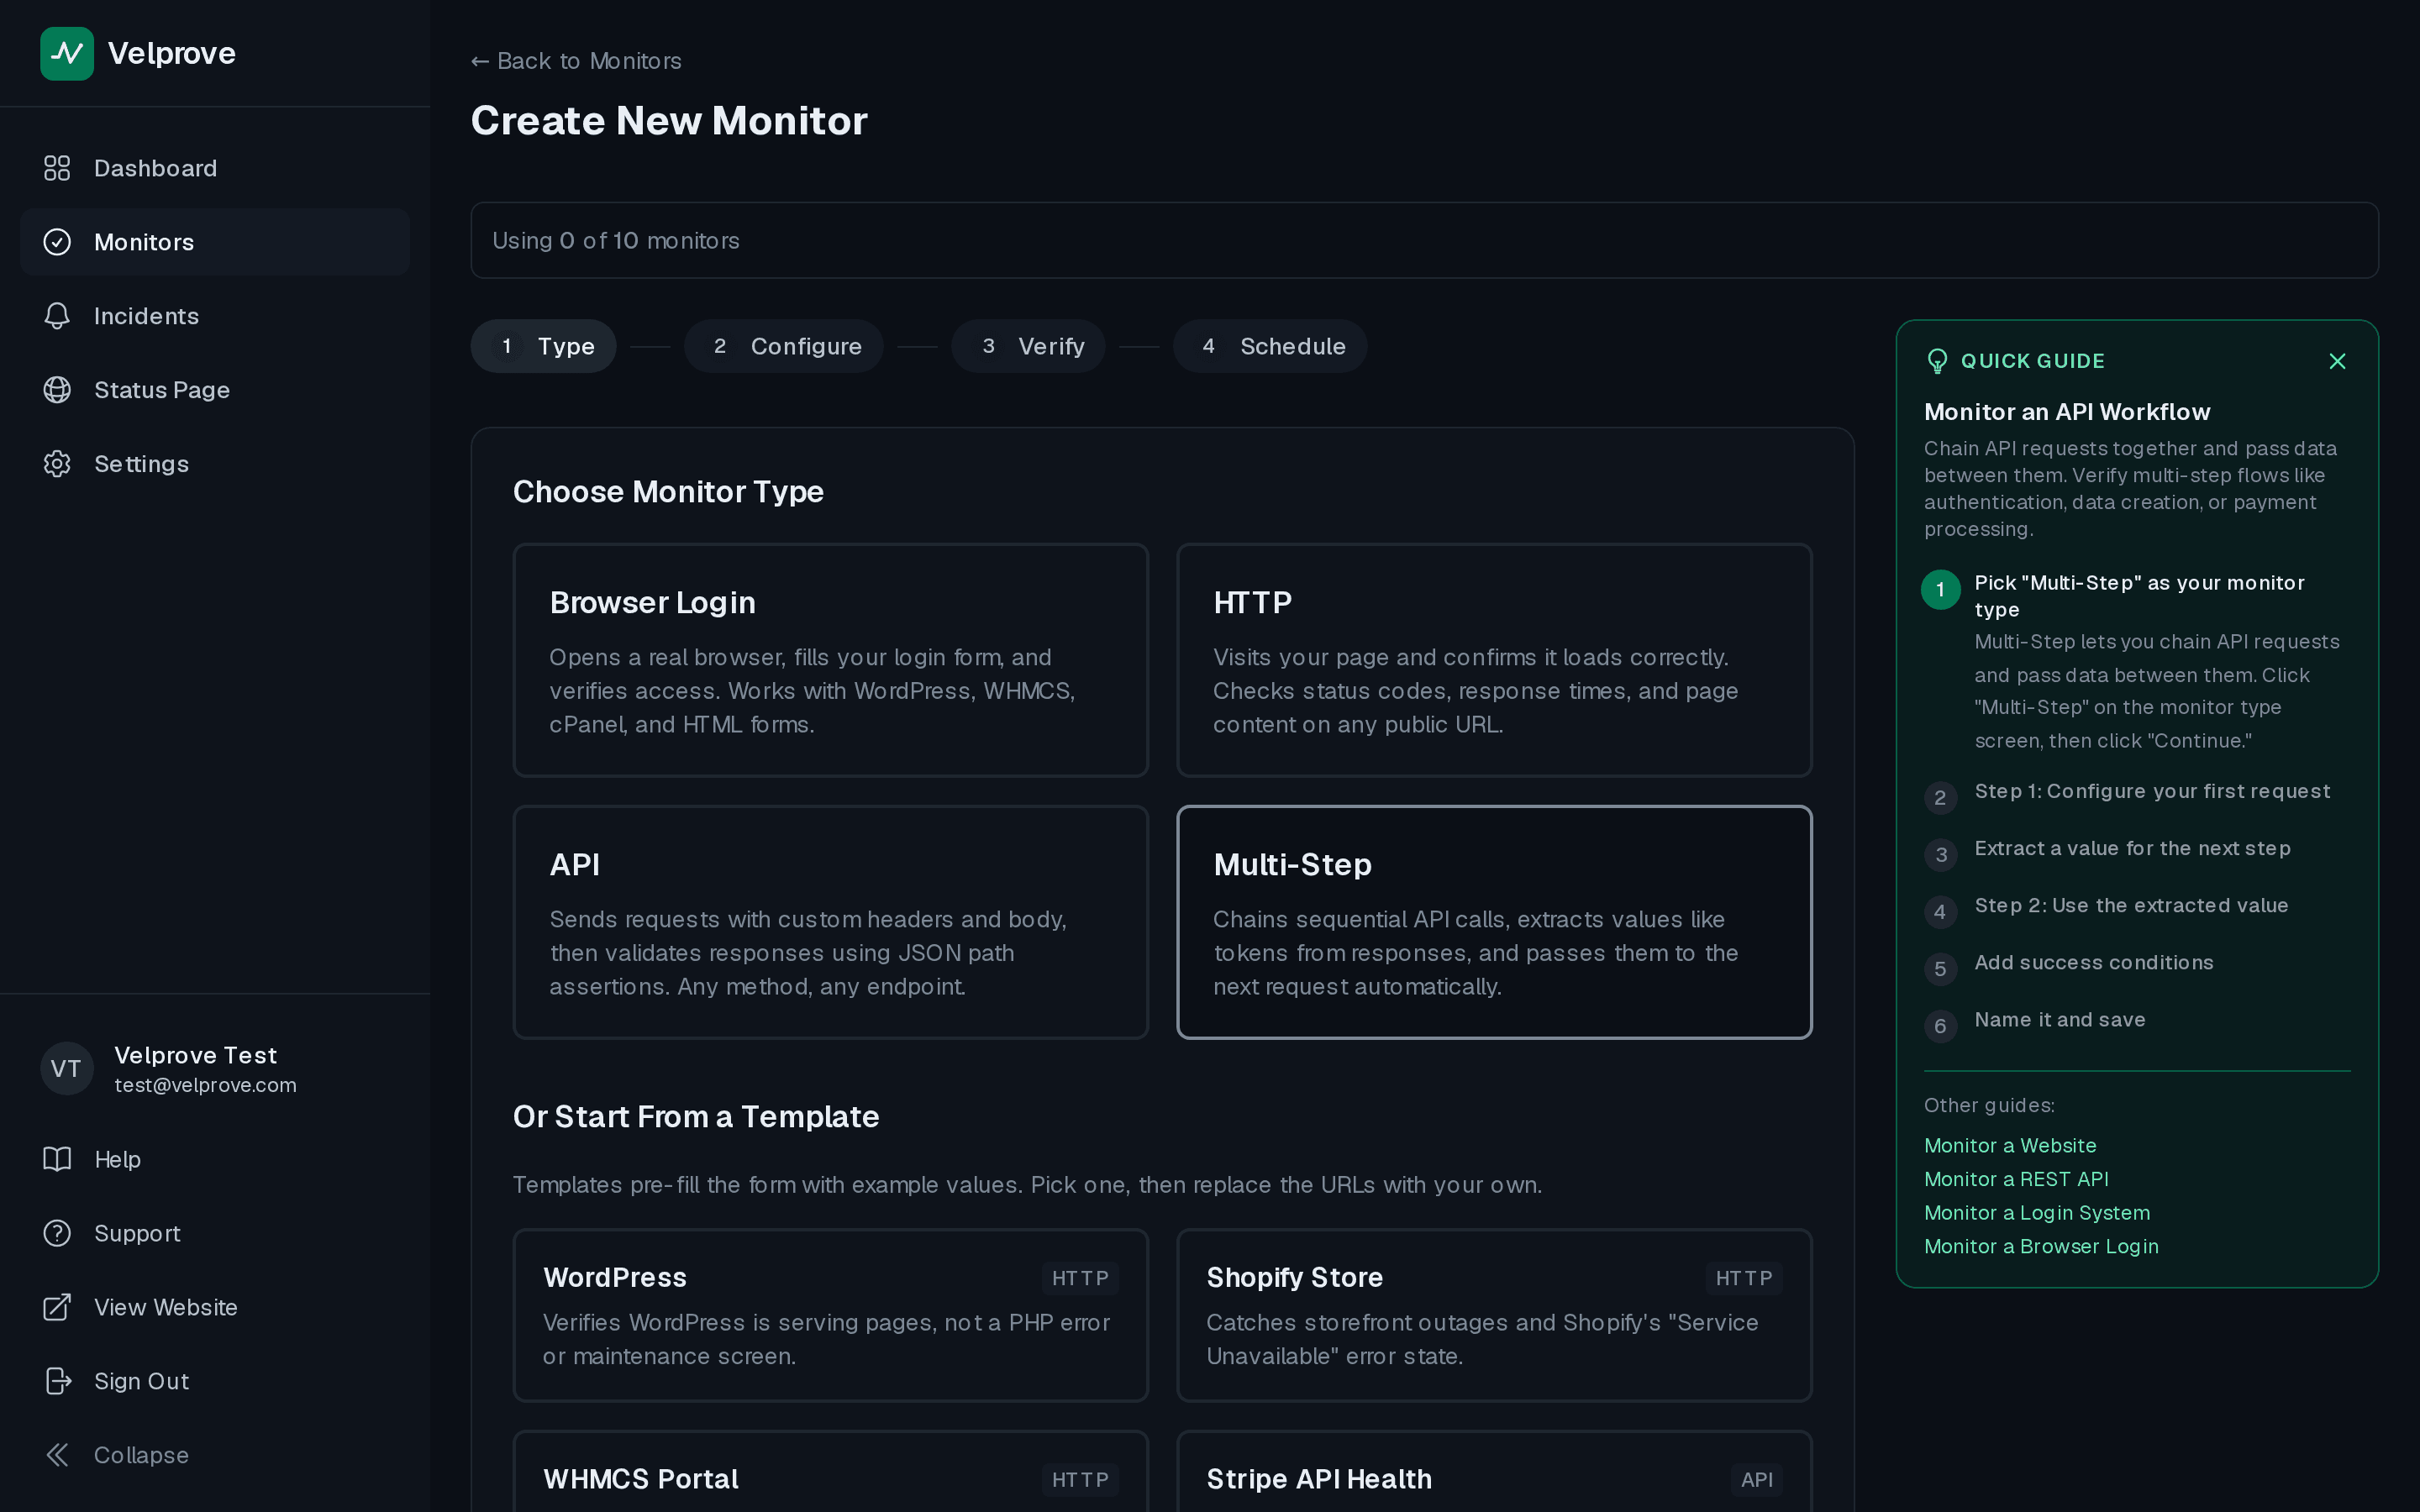Collapse guide step 1 Pick Multi-Step
Screen dimensions: 2420x1512
click(x=2139, y=596)
